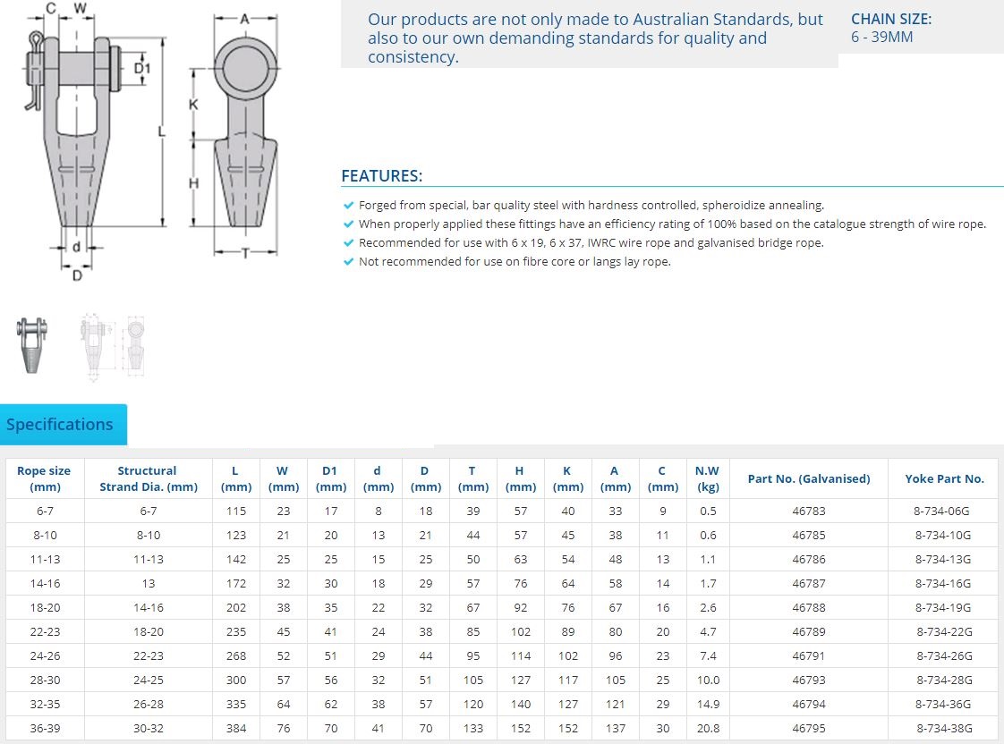Click the Yoke Part No. header
1004x744 pixels.
click(944, 478)
